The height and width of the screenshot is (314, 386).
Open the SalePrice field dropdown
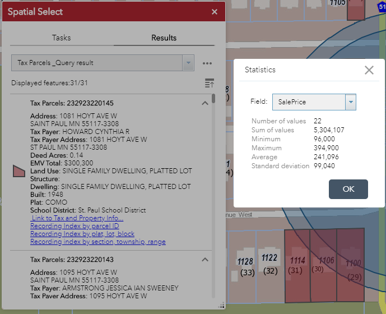351,102
